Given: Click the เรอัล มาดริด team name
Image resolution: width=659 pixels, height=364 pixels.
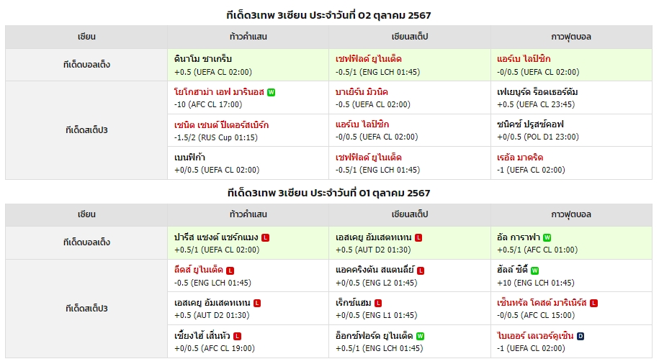Looking at the screenshot, I should point(520,158).
